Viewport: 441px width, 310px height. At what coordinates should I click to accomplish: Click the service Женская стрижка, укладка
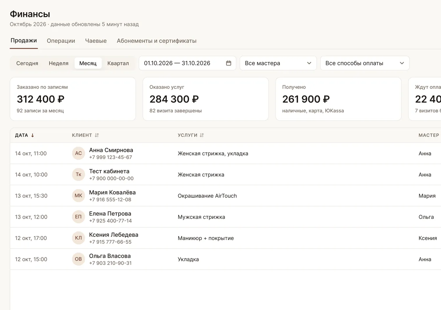coord(213,153)
